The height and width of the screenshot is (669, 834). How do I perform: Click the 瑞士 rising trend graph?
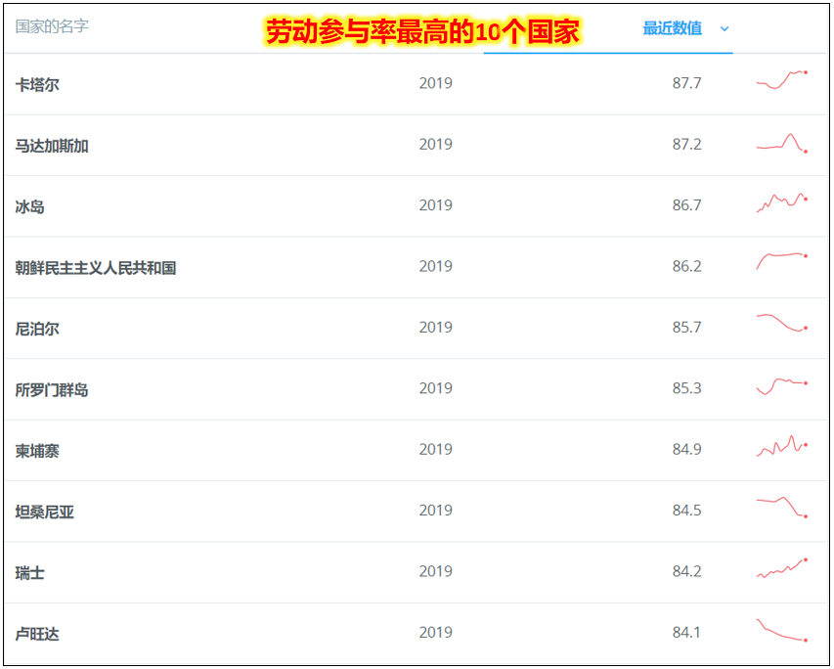(779, 567)
